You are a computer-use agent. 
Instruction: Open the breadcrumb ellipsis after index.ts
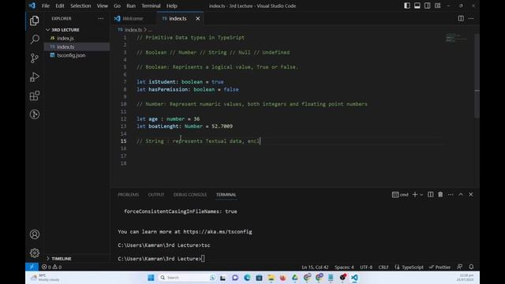(150, 30)
